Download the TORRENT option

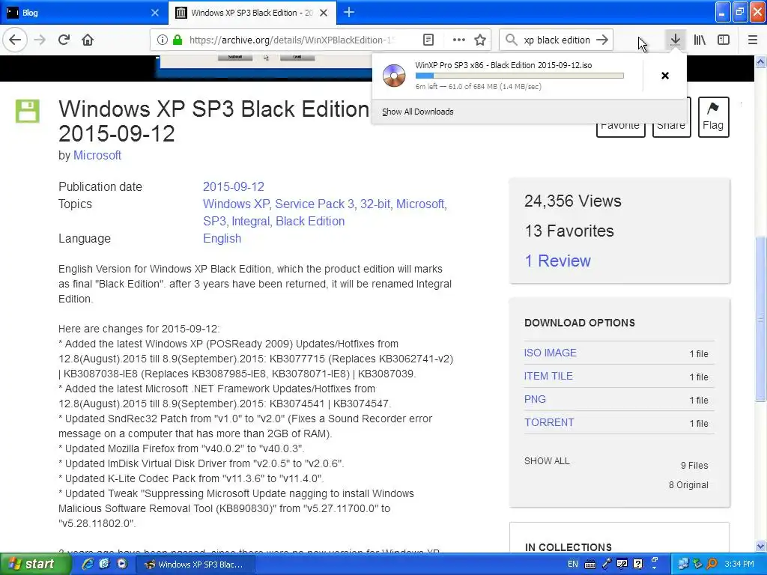click(x=549, y=422)
